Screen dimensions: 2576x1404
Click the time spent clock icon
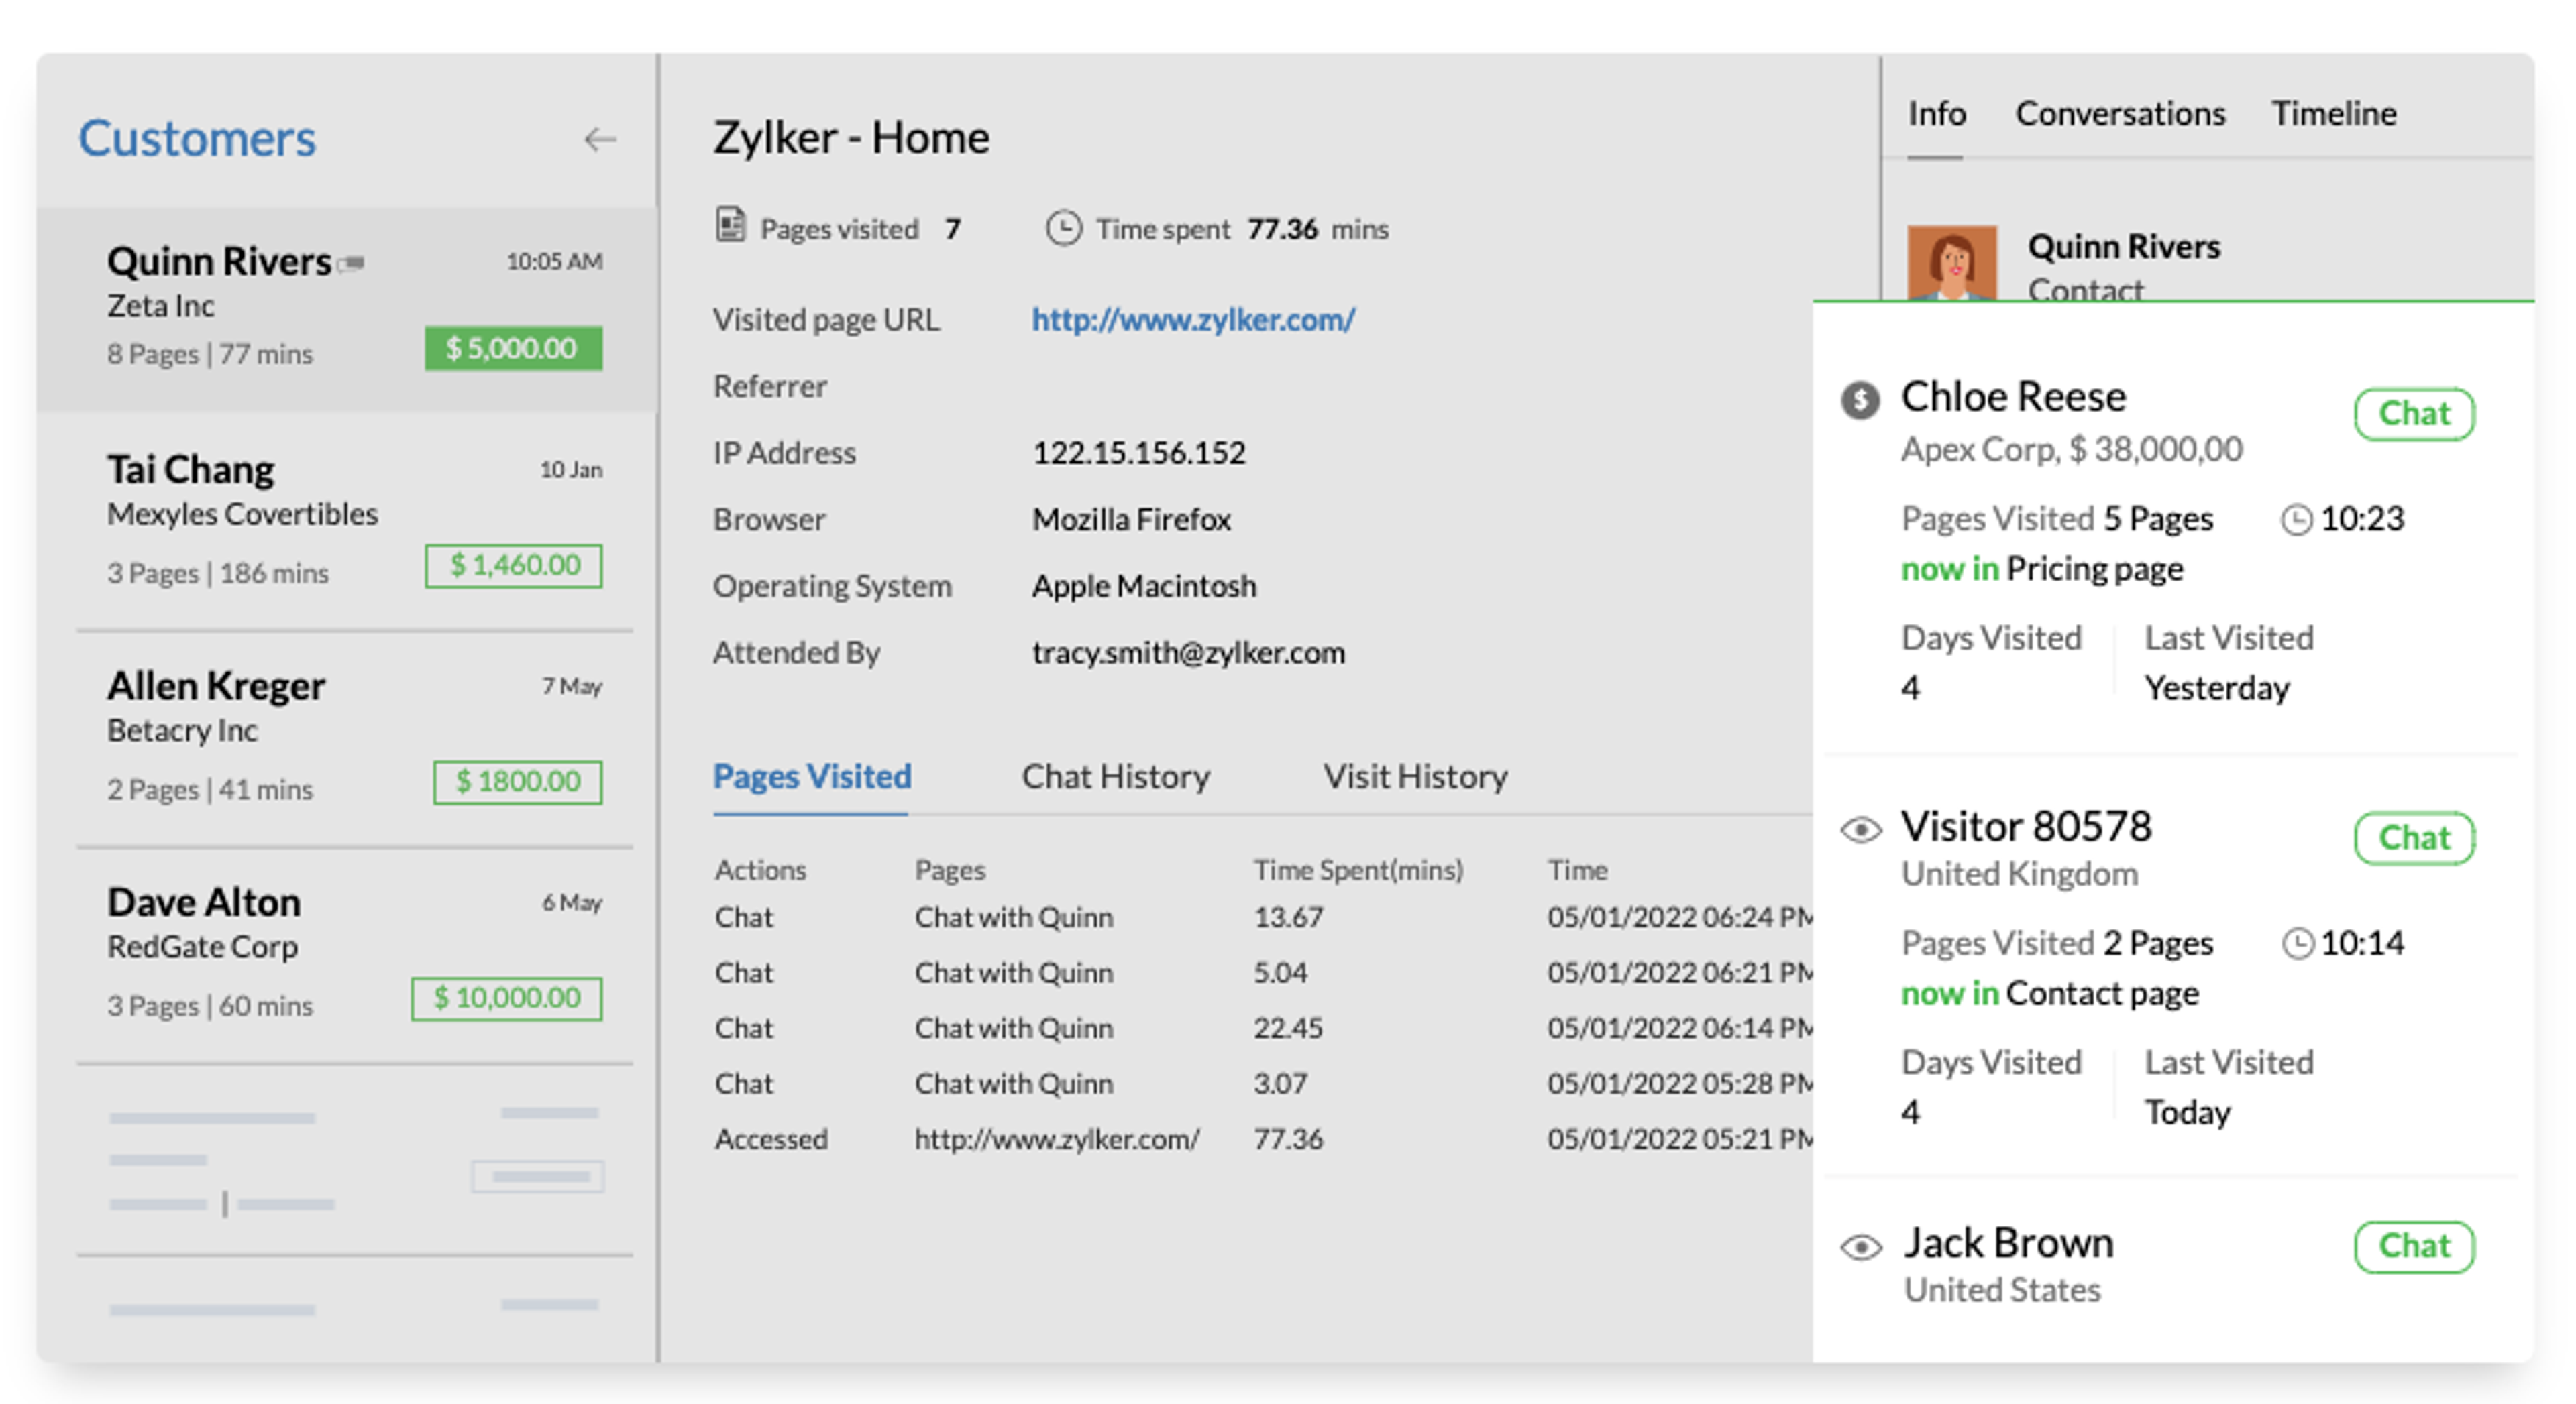[1063, 228]
